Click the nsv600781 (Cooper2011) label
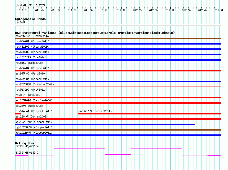The height and width of the screenshot is (170, 228). [32, 41]
